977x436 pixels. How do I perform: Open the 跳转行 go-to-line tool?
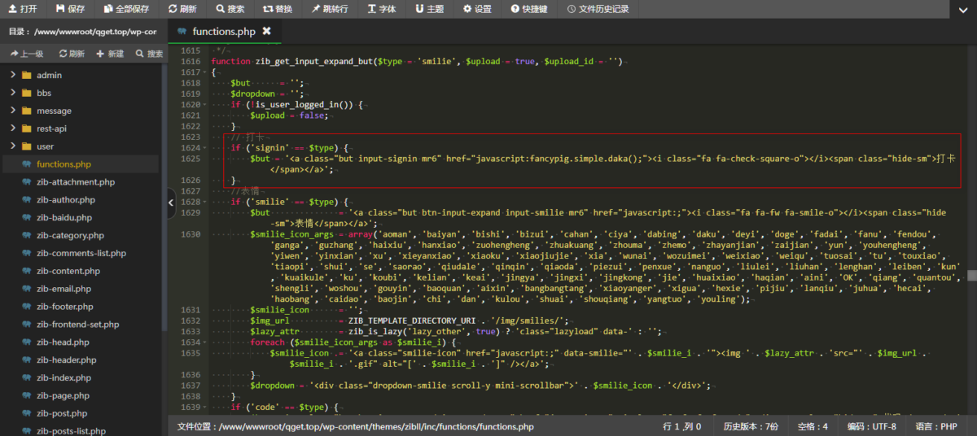tap(329, 9)
